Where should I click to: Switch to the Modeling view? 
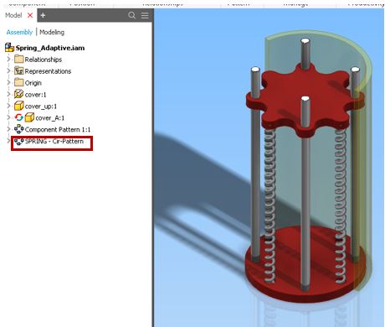coord(52,32)
